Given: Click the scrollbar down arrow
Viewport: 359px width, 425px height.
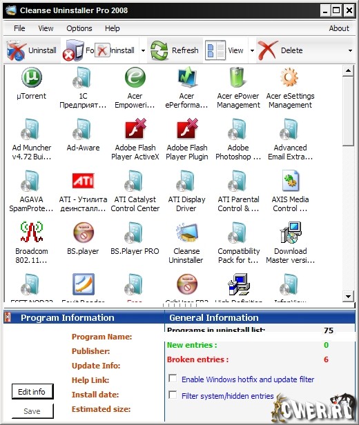Looking at the screenshot, I should point(348,296).
